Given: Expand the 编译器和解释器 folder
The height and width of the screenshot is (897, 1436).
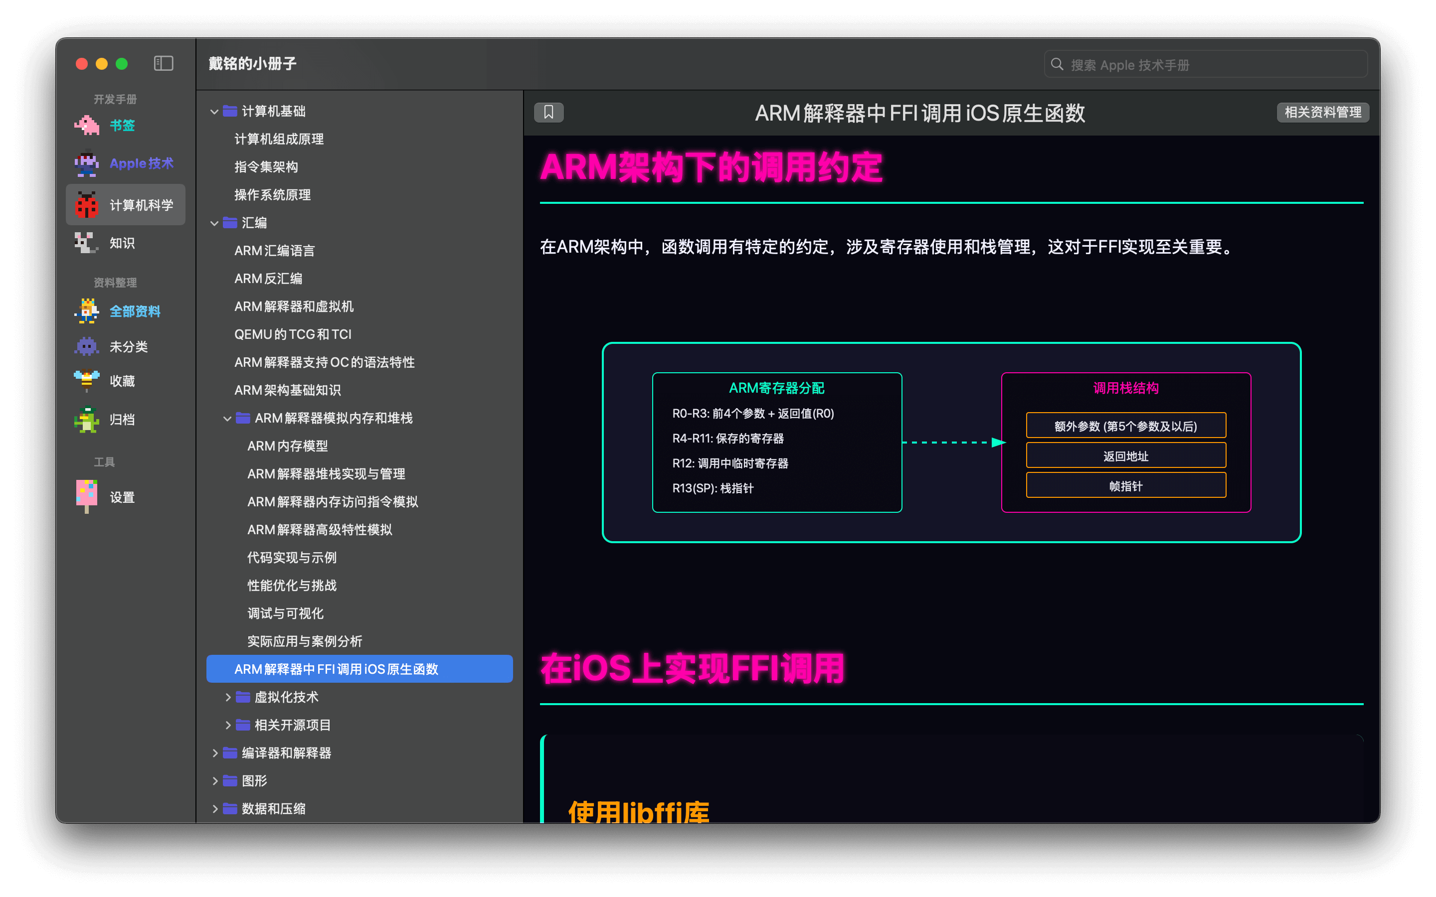Looking at the screenshot, I should [x=215, y=753].
